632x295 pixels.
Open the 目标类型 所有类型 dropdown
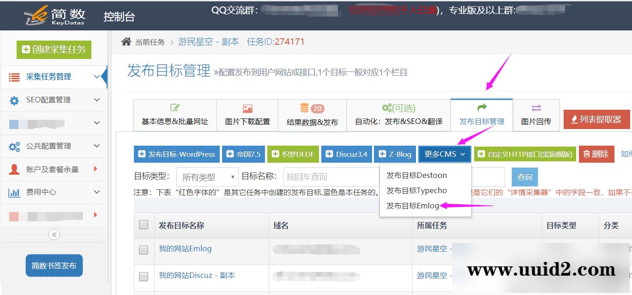click(207, 177)
